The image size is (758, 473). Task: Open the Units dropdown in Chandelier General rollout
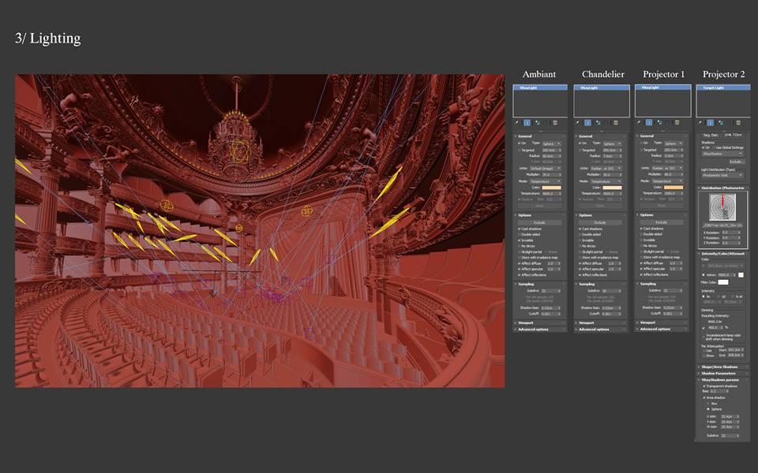click(x=605, y=168)
